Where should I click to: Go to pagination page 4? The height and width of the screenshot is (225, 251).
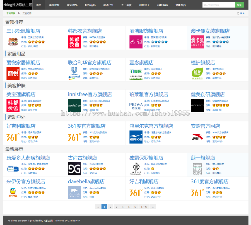coord(123,207)
